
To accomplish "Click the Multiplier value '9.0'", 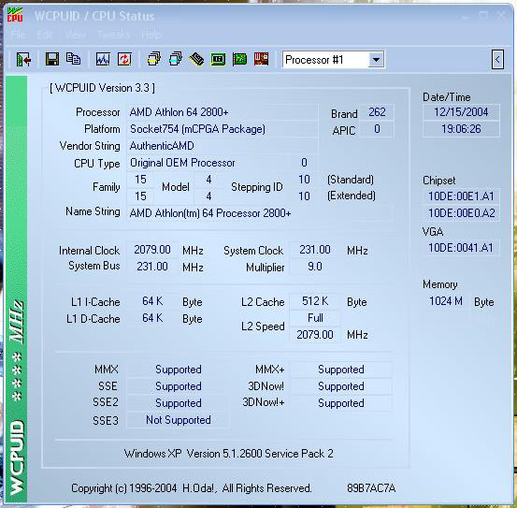I will [315, 267].
